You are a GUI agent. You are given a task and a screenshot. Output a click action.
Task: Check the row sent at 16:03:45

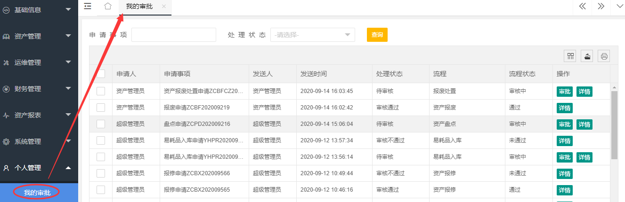tap(101, 91)
